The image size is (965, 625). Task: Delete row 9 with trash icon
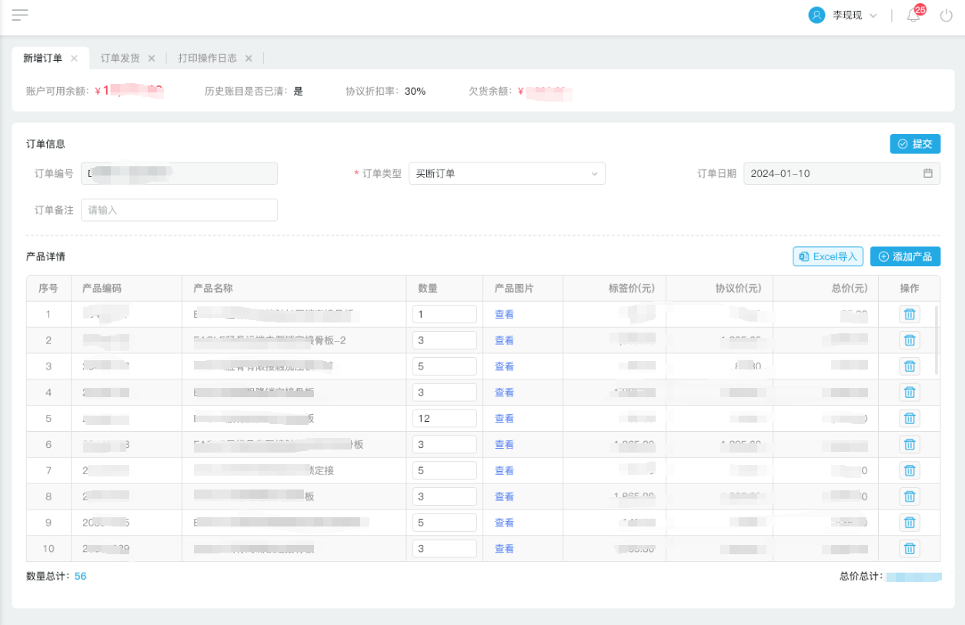[910, 523]
